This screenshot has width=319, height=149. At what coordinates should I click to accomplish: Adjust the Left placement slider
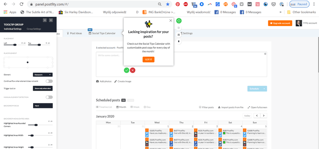(x=15, y=45)
